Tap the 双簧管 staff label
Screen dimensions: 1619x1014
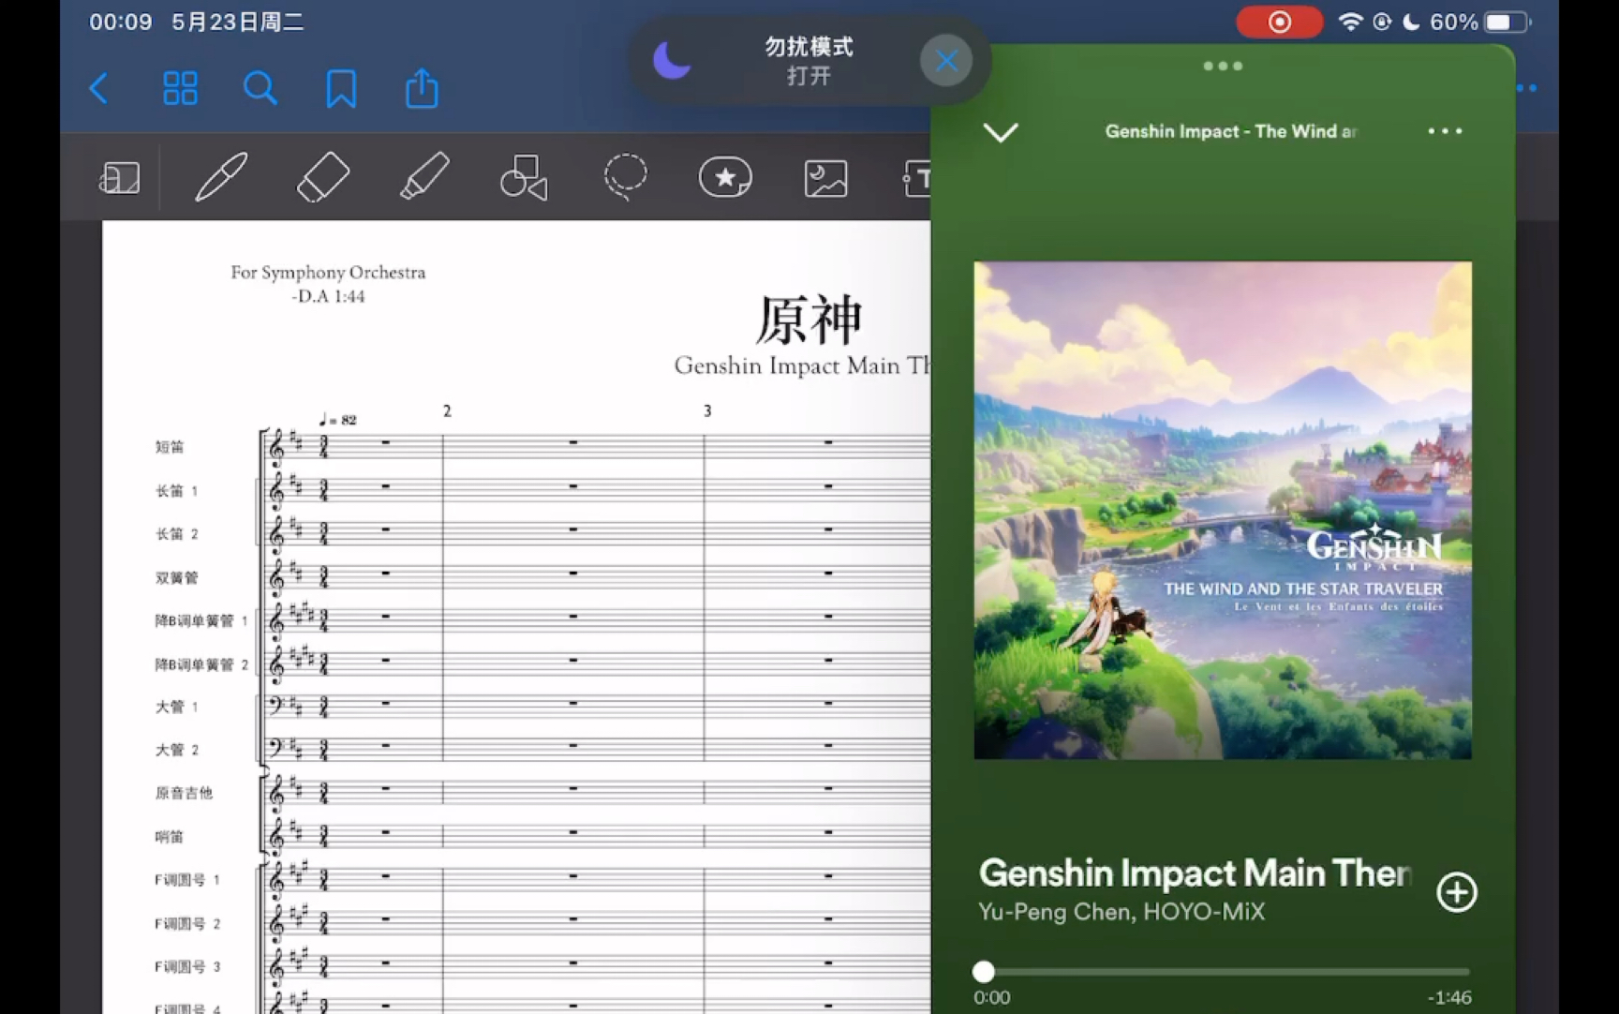176,577
